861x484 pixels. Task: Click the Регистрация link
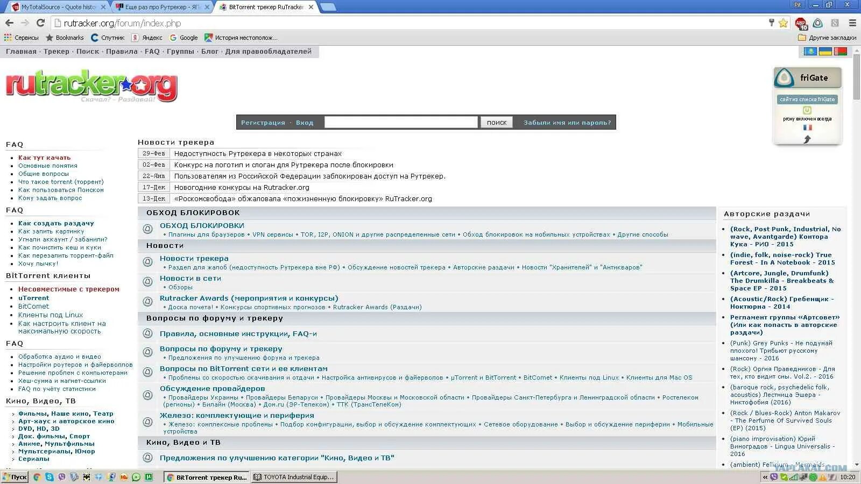click(x=263, y=123)
